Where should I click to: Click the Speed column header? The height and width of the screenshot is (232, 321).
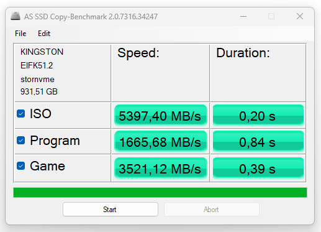point(138,53)
